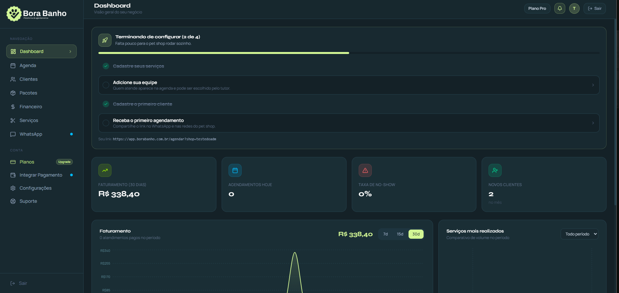Image resolution: width=619 pixels, height=293 pixels.
Task: Click the Clientes people icon
Action: point(13,79)
